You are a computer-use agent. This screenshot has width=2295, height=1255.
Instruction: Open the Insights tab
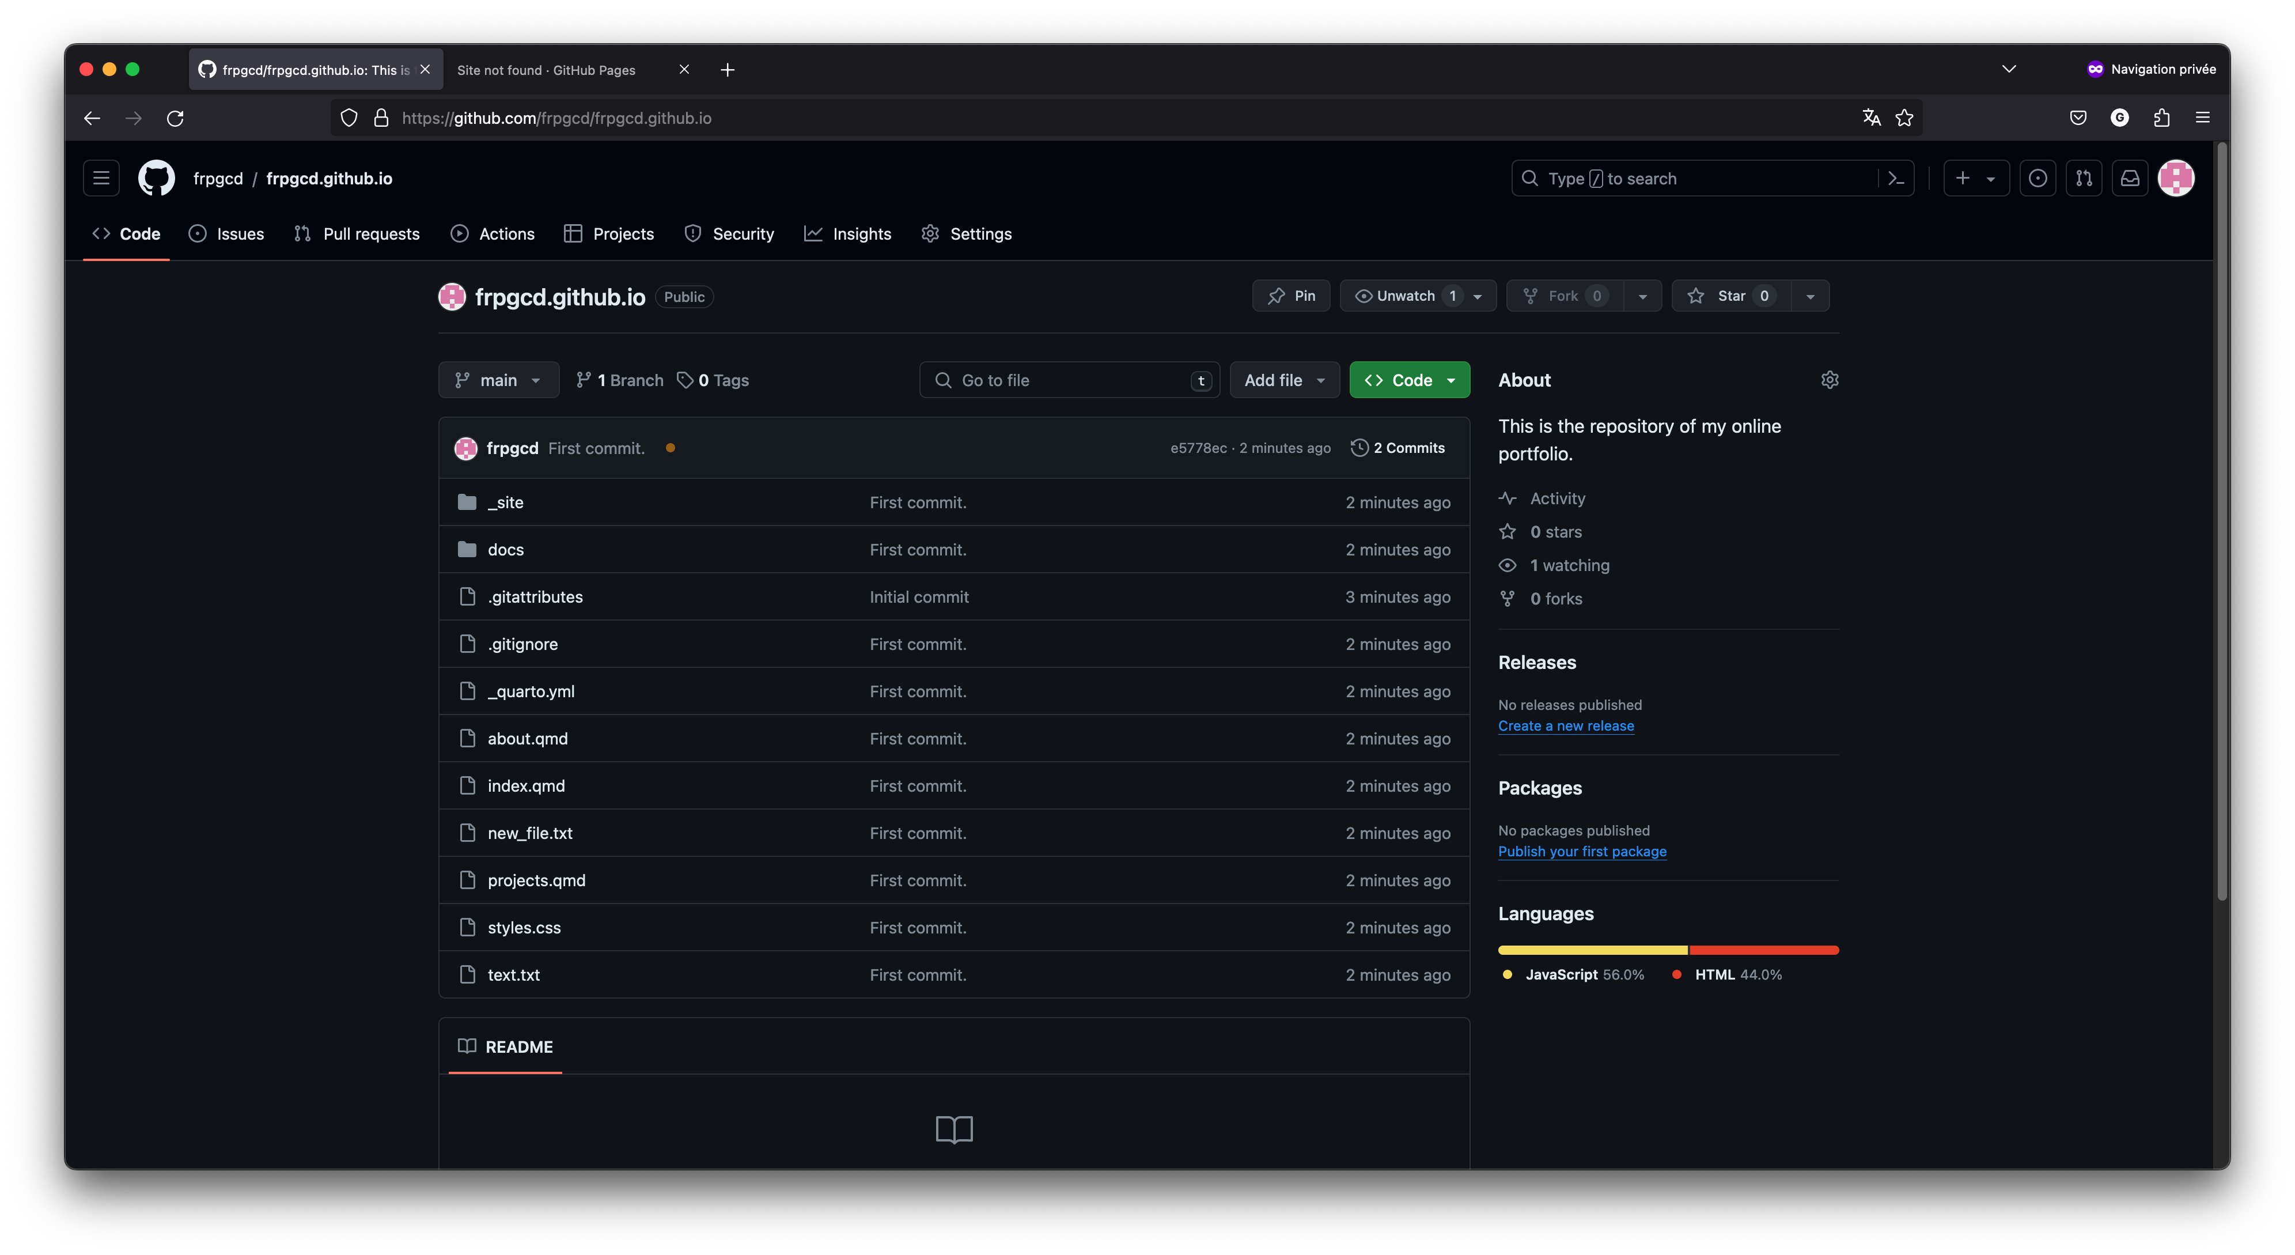point(847,233)
